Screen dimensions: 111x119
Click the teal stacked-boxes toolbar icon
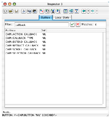click(71, 11)
